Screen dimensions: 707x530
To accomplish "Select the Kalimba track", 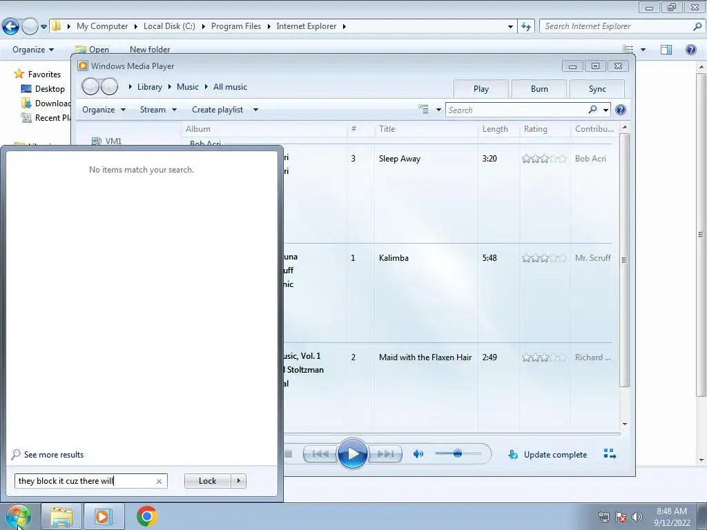I will [x=394, y=258].
